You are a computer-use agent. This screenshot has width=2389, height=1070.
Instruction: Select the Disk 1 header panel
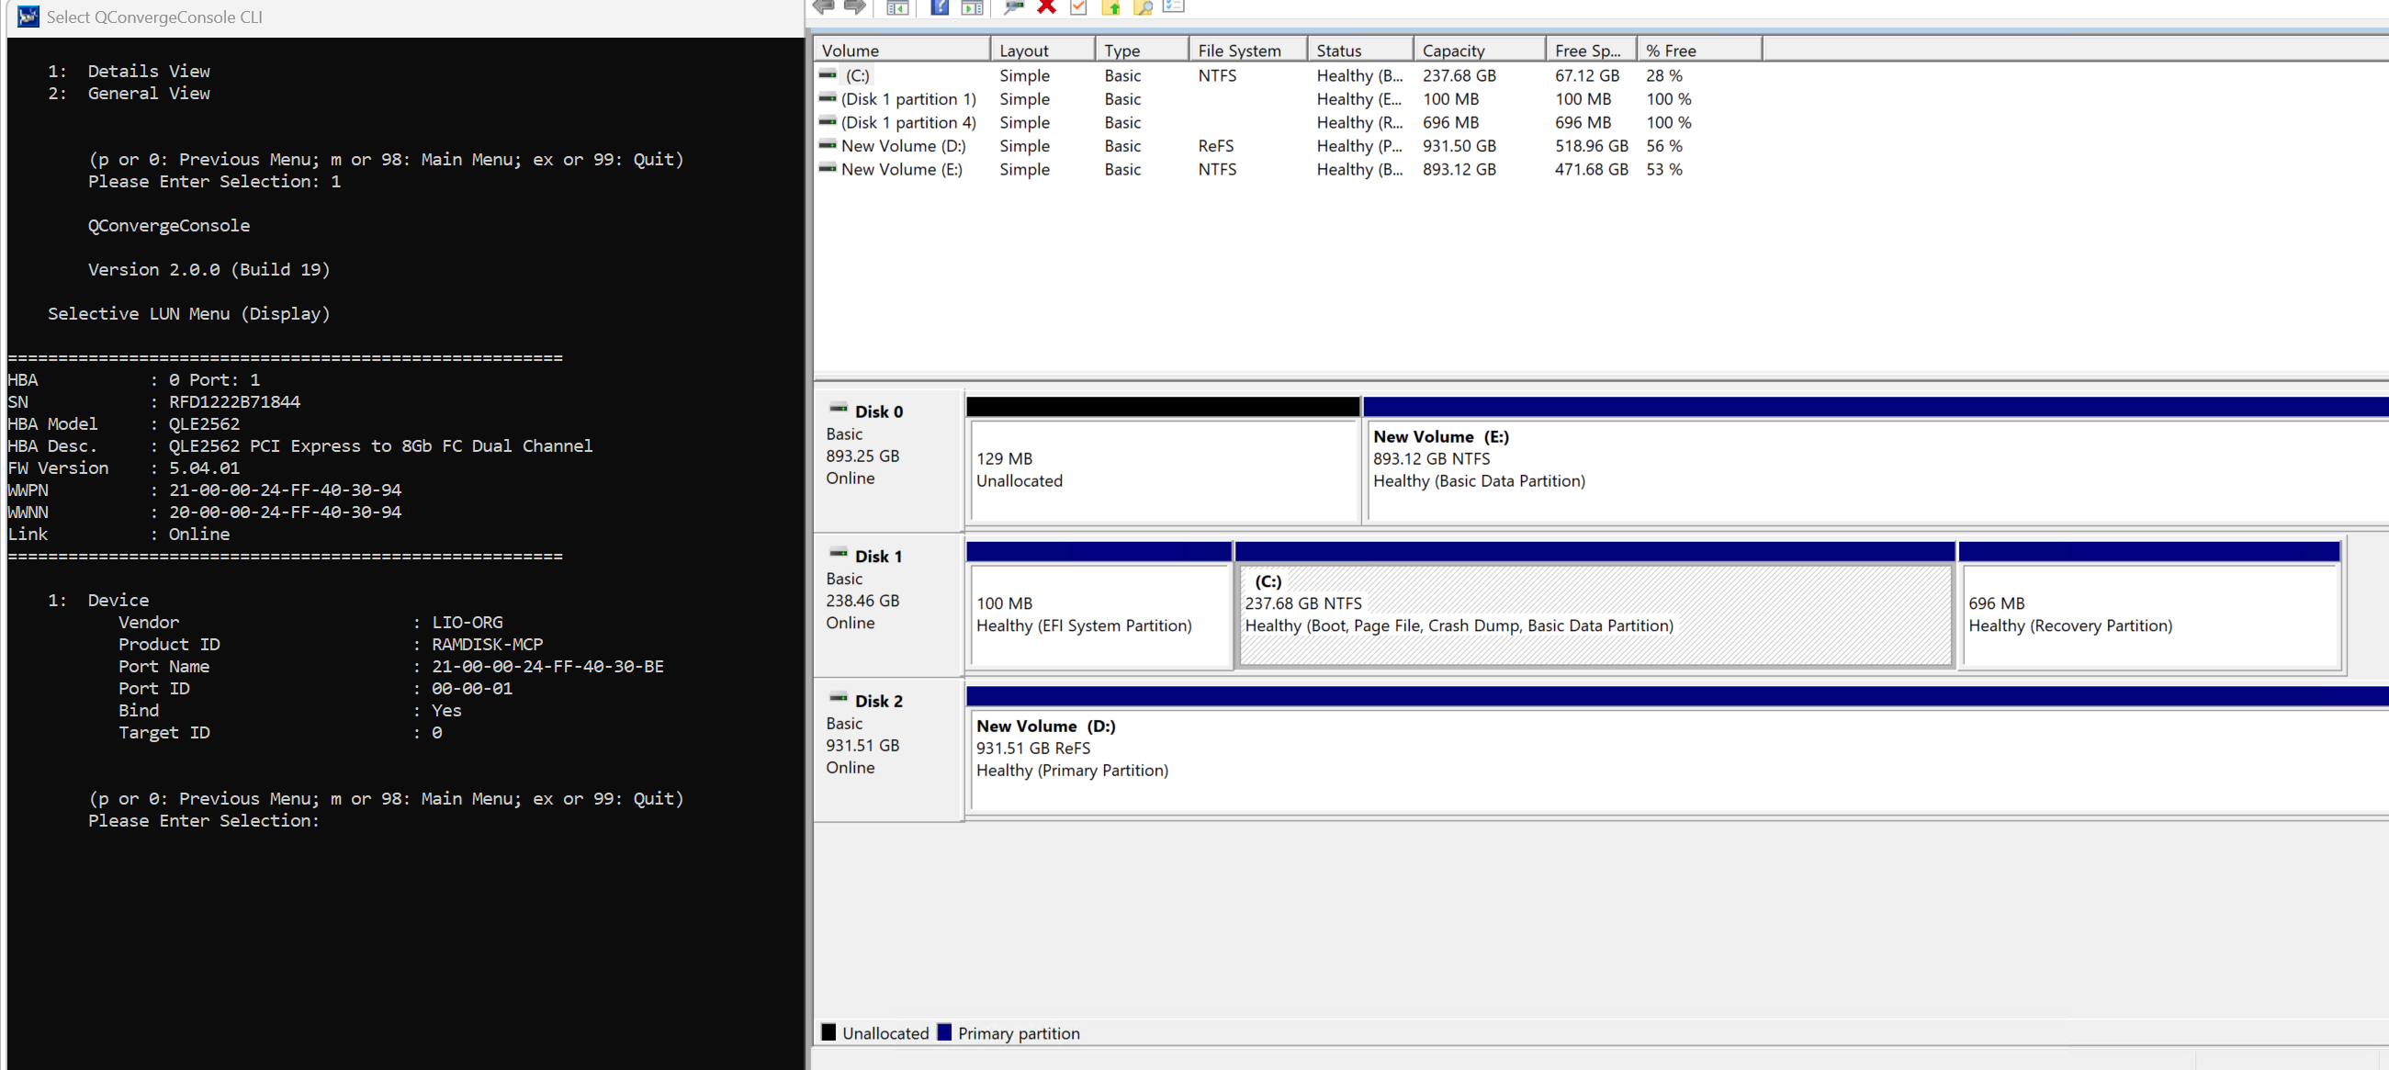(x=888, y=604)
